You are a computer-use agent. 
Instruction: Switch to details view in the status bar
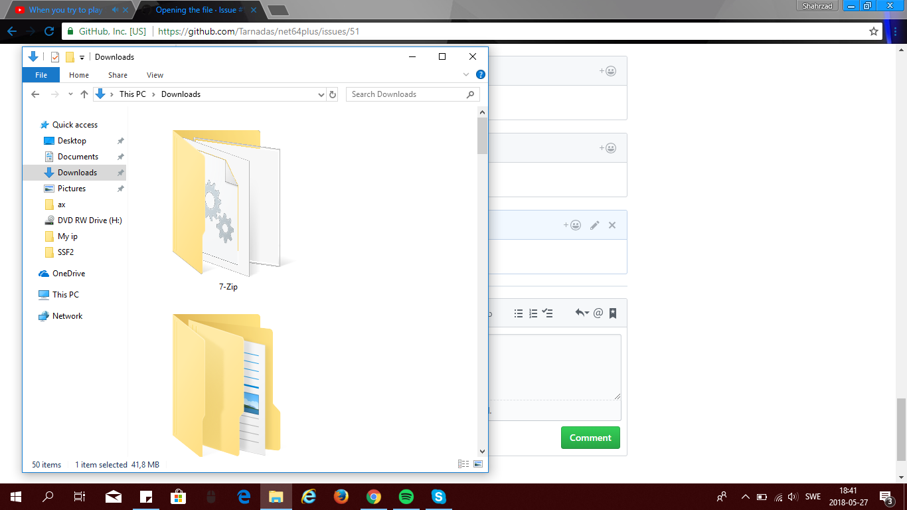(x=463, y=464)
